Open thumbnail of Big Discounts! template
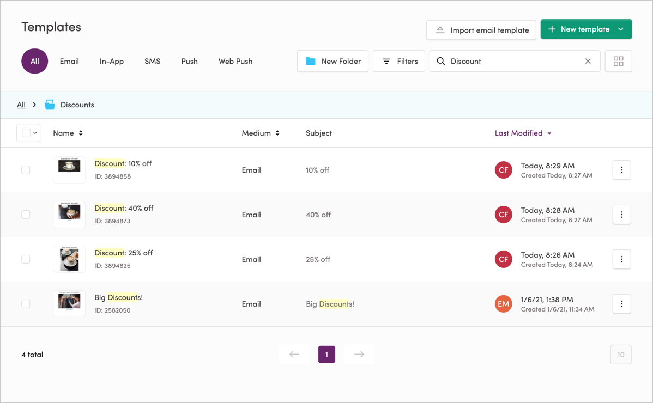This screenshot has height=403, width=653. [x=69, y=303]
